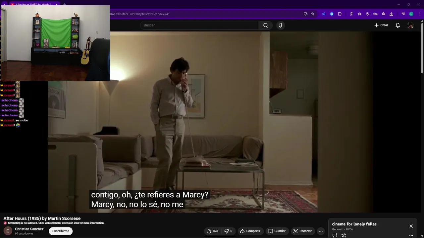424x238 pixels.
Task: Open more actions ellipsis beside Recortar
Action: (321, 231)
